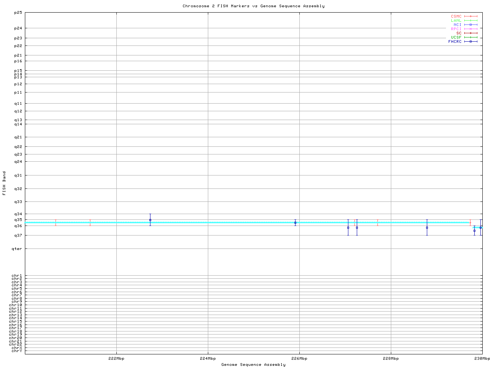Image resolution: width=490 pixels, height=367 pixels.
Task: Click the cyan horizontal line near 224Mbp
Action: (208, 222)
